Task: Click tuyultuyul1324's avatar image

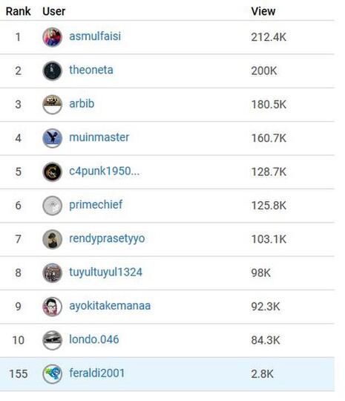Action: (x=53, y=273)
